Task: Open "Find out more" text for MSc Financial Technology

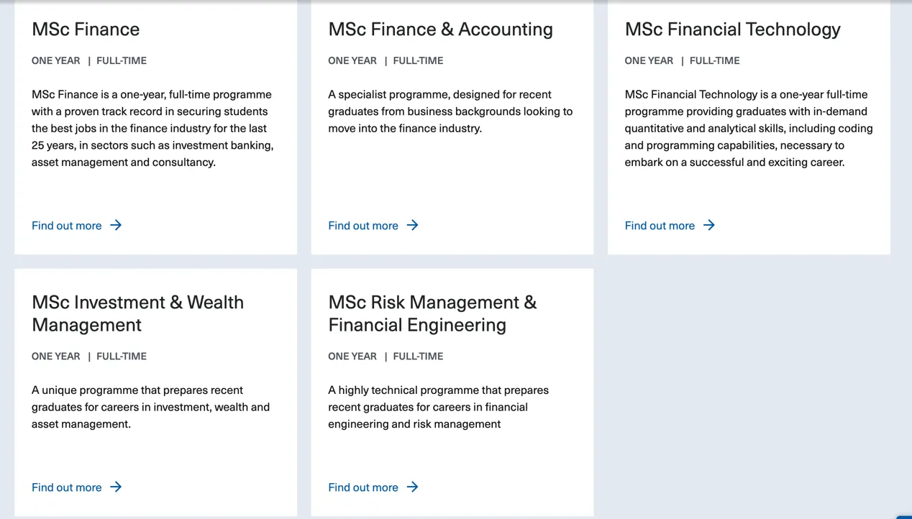Action: (660, 226)
